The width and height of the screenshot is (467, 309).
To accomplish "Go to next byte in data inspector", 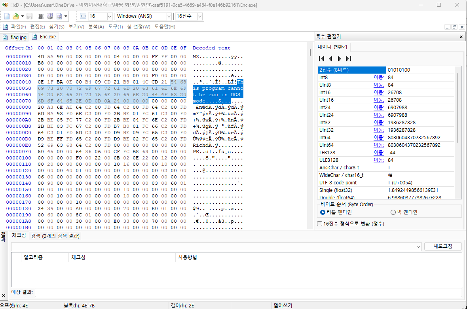I will (339, 59).
